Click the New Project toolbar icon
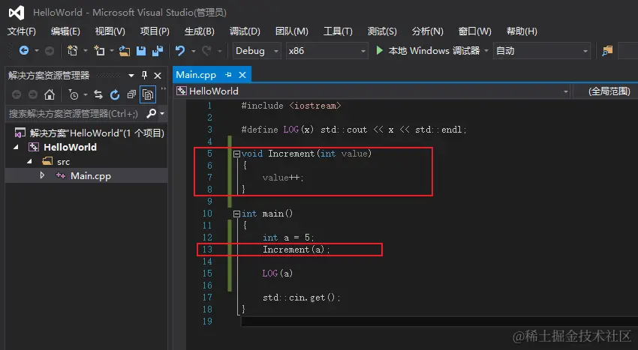This screenshot has height=350, width=638. [72, 50]
